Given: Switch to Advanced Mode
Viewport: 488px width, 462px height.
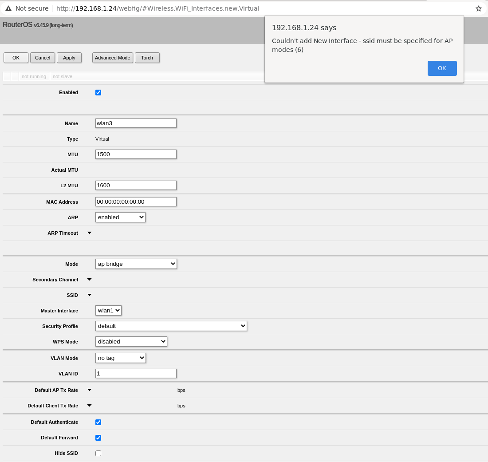Looking at the screenshot, I should pos(112,58).
